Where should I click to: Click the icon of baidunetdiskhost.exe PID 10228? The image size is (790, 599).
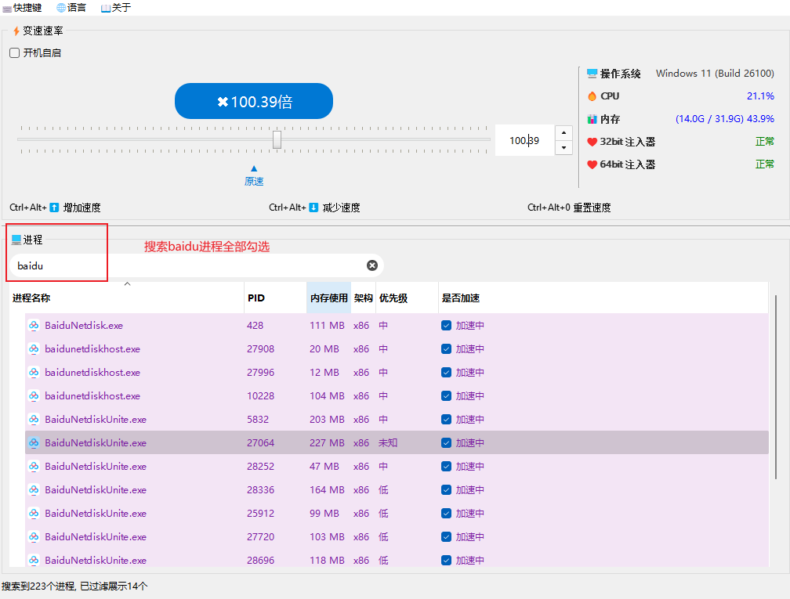(34, 395)
